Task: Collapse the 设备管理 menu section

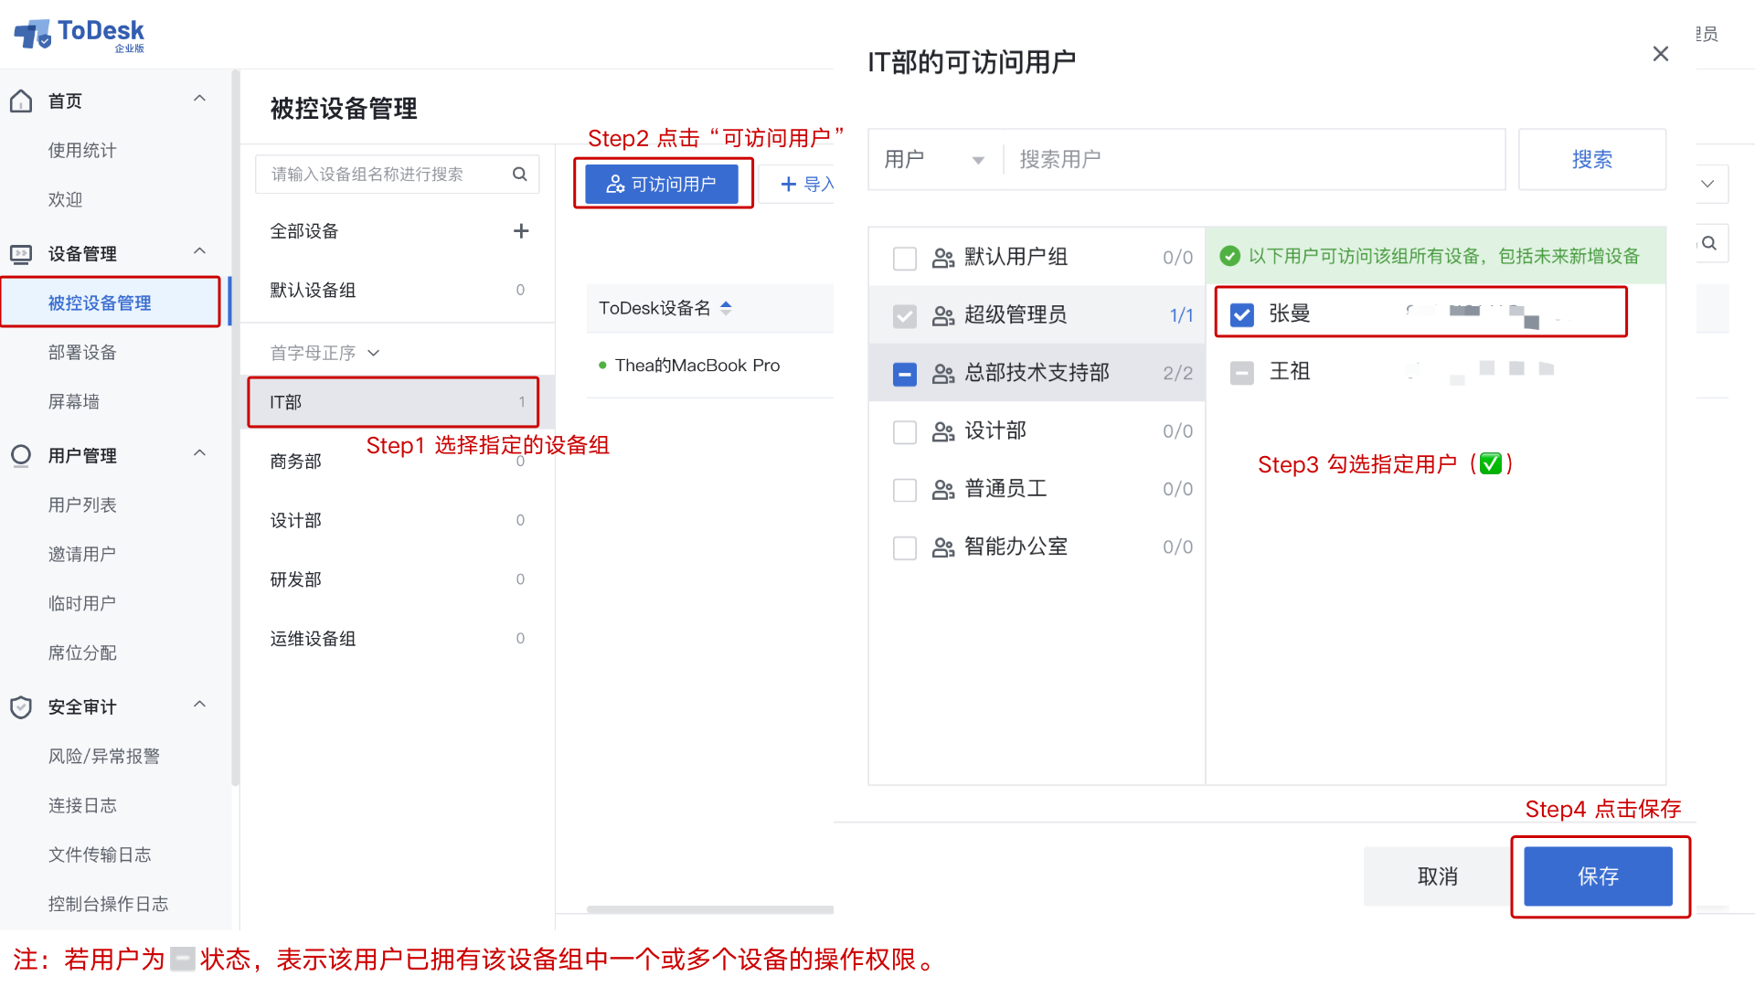Action: tap(199, 251)
